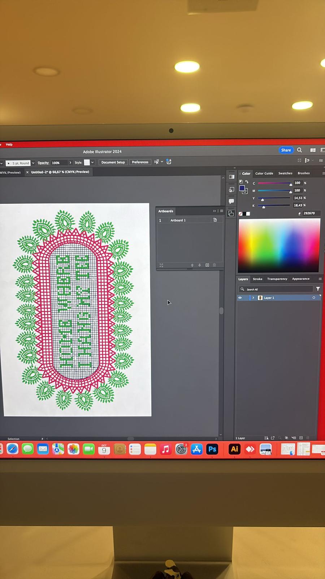Viewport: 325px width, 579px height.
Task: Open the Comments panel speech bubble icon
Action: coord(231,201)
